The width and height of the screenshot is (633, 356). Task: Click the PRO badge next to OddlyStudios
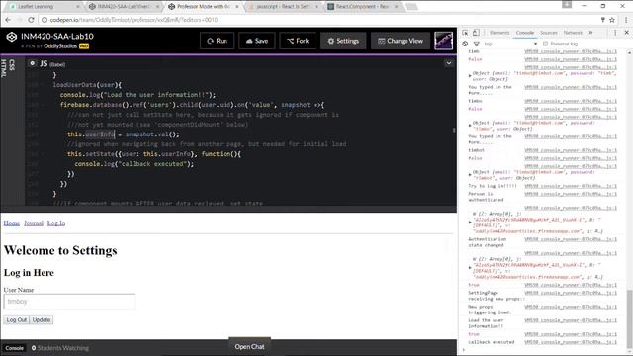click(x=84, y=46)
